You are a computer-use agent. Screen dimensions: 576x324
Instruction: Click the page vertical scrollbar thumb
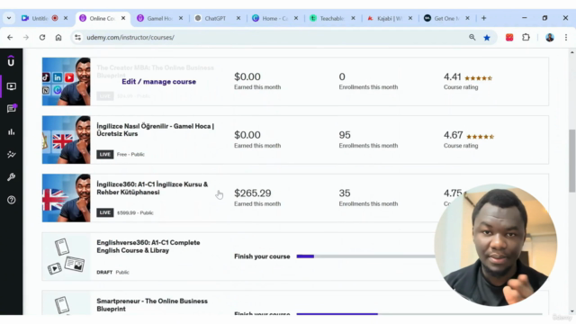[572, 160]
